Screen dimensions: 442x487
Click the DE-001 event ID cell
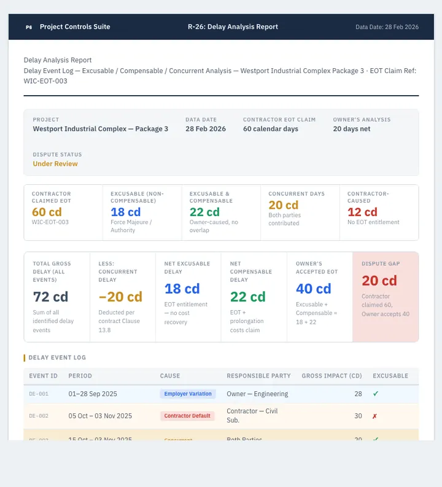coord(39,394)
